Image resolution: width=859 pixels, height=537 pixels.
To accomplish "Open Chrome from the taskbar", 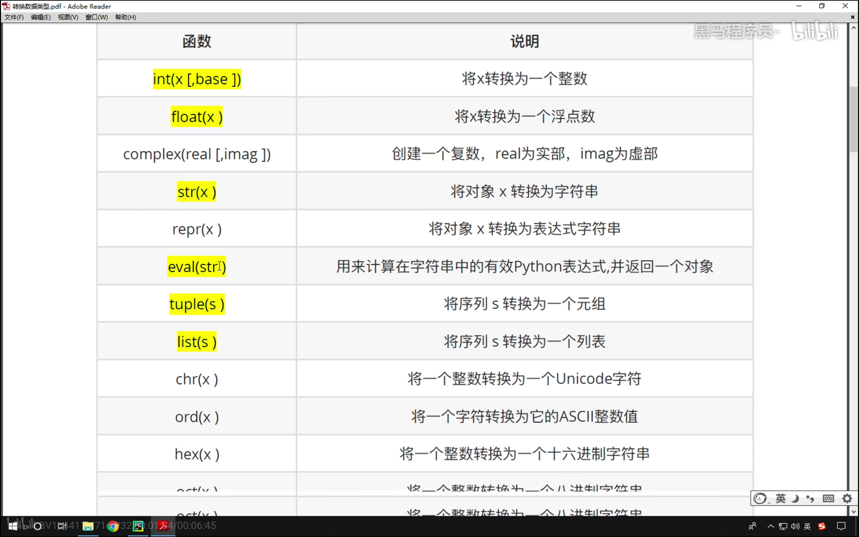I will pos(113,526).
